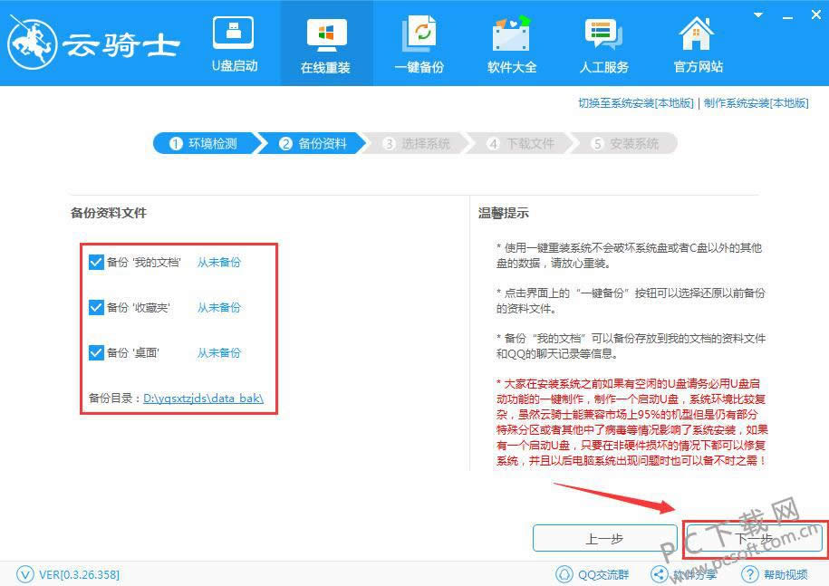Disable the 备份 '桌面' checkbox

click(96, 353)
